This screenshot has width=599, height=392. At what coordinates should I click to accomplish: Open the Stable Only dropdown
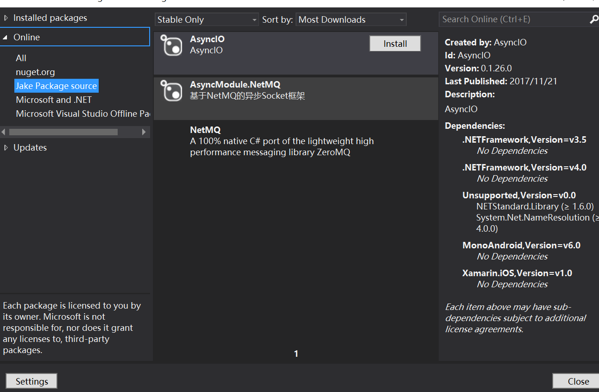[x=207, y=19]
